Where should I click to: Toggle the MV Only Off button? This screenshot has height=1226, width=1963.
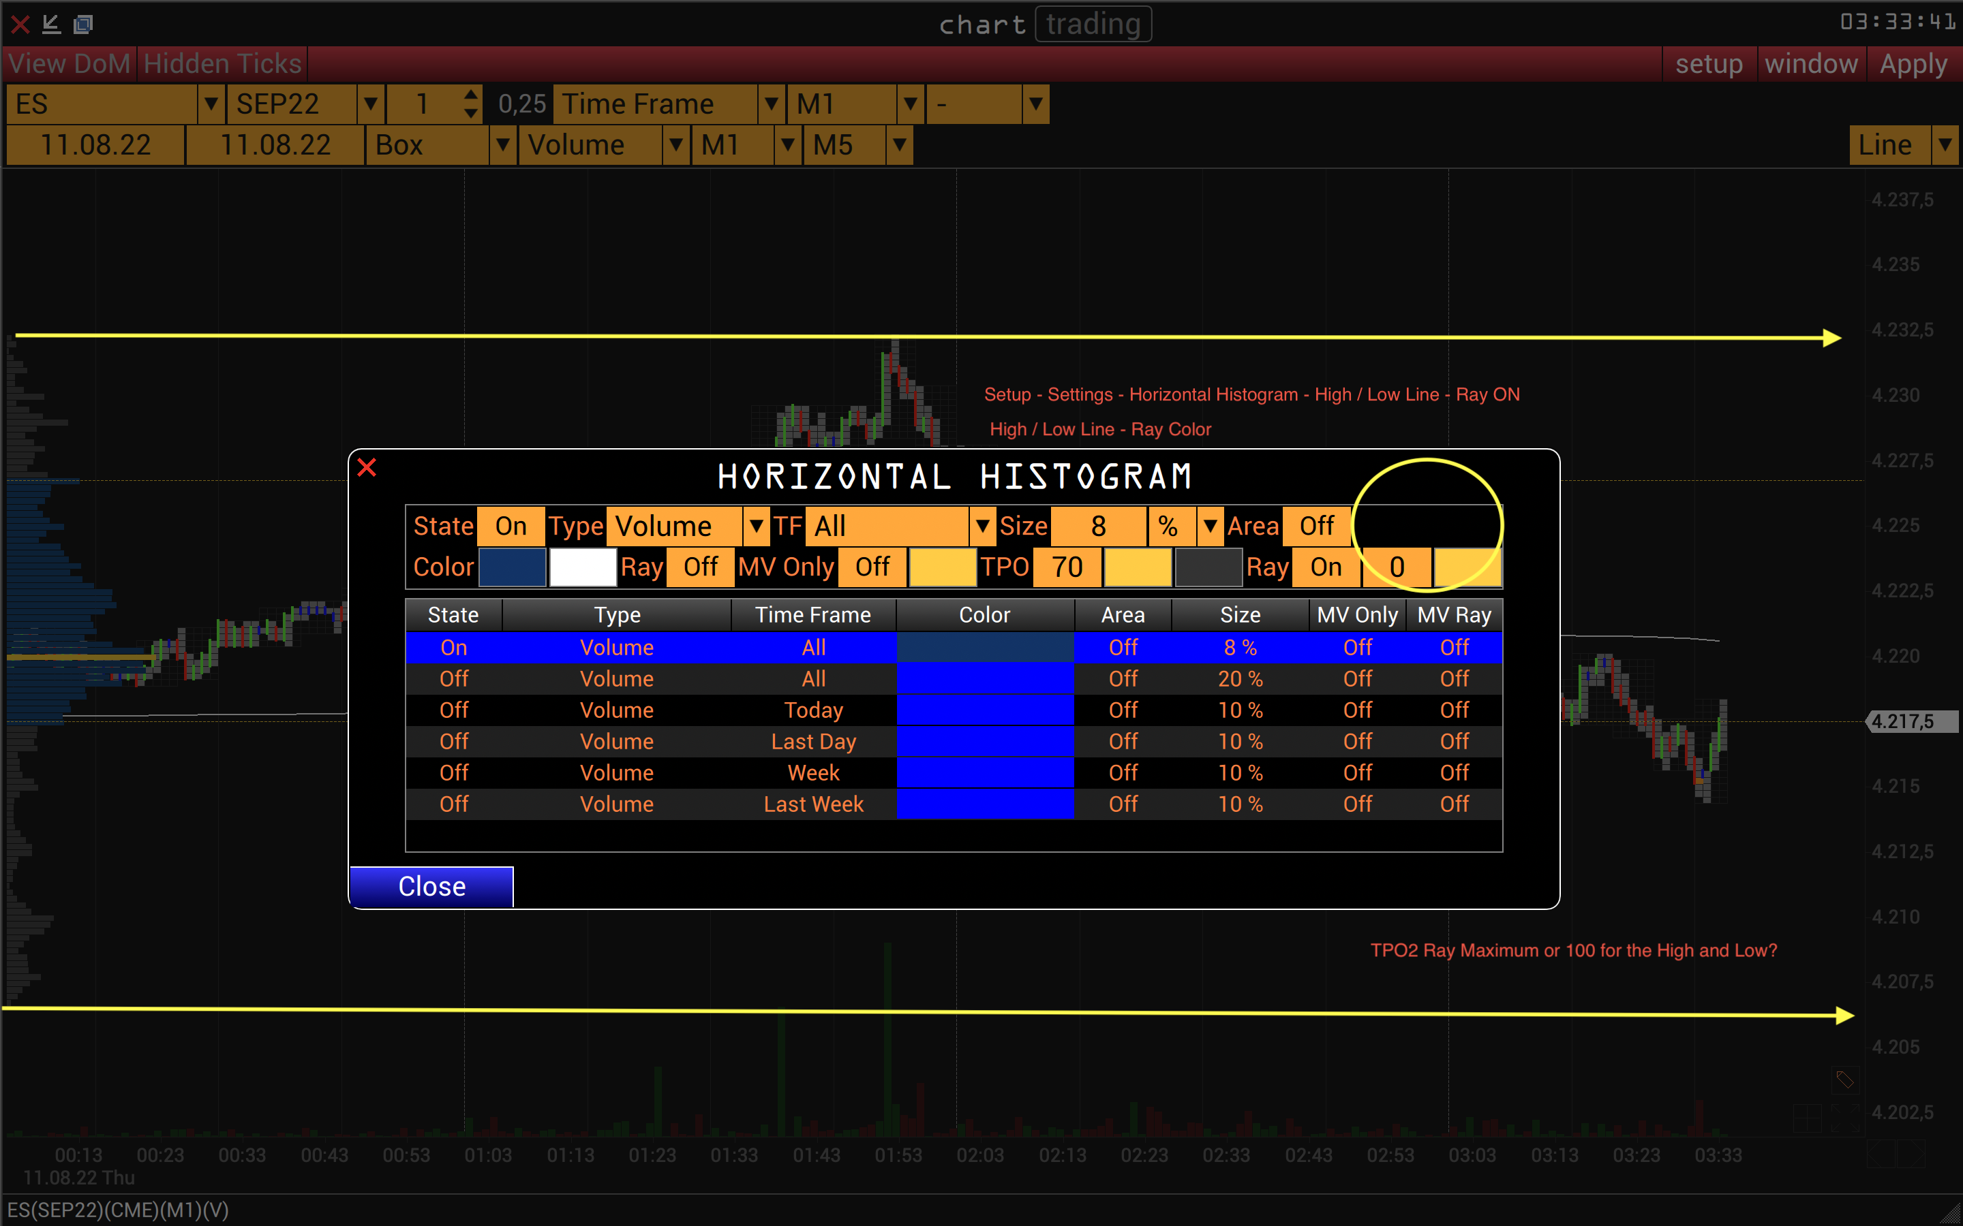click(872, 567)
